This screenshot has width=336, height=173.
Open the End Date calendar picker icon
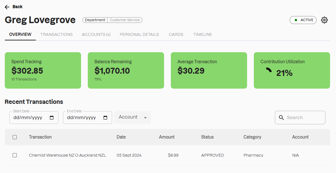(105, 118)
